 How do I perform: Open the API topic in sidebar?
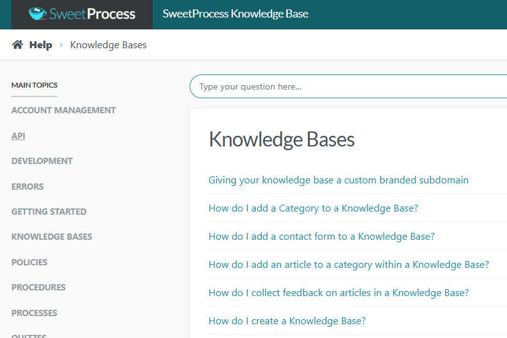(x=18, y=136)
